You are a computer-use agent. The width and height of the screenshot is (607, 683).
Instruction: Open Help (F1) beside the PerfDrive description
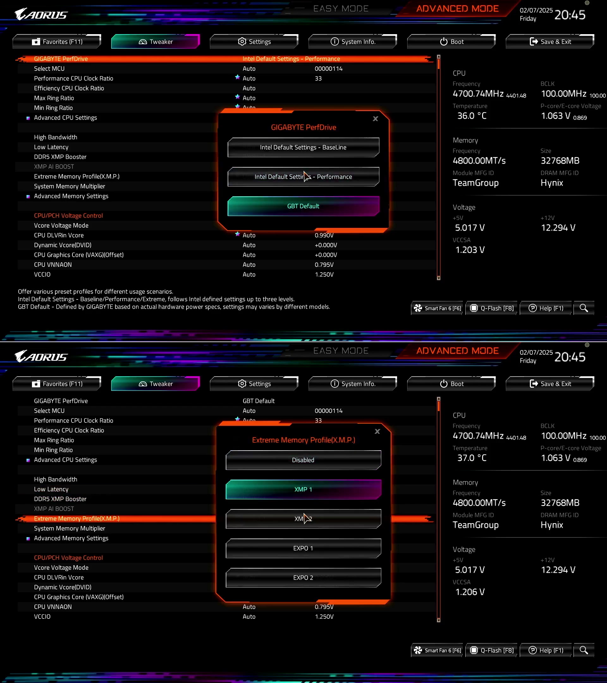pos(546,308)
